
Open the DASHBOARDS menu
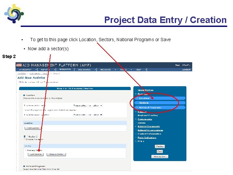(84, 70)
